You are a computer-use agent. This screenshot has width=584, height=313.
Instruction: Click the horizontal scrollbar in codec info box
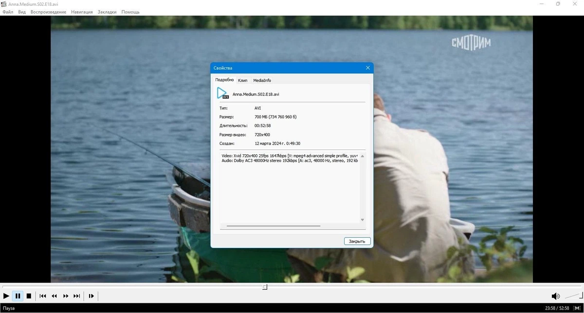tap(274, 226)
